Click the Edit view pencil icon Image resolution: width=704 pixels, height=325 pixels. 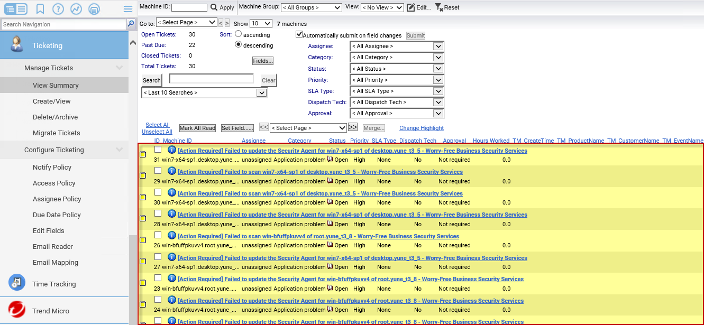410,7
